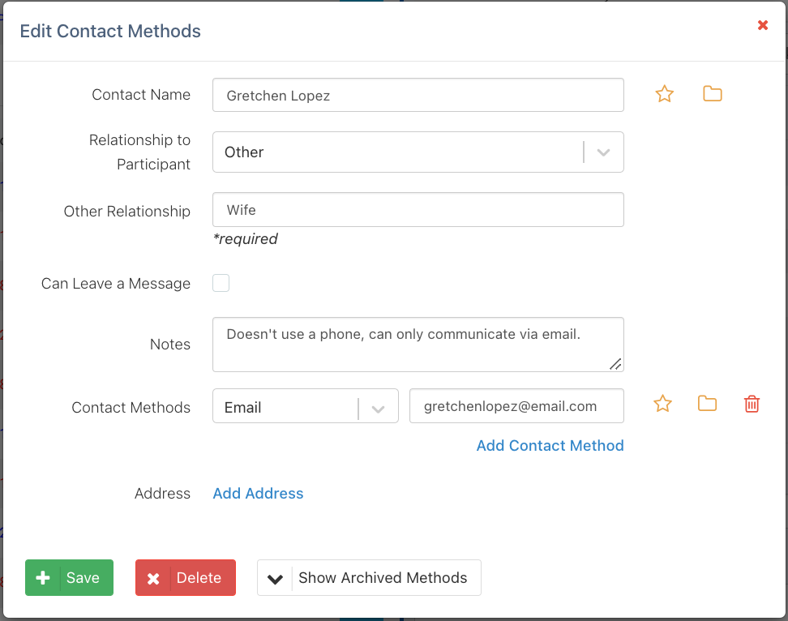Expand the Email contact method type dropdown
The image size is (788, 621).
click(x=305, y=406)
